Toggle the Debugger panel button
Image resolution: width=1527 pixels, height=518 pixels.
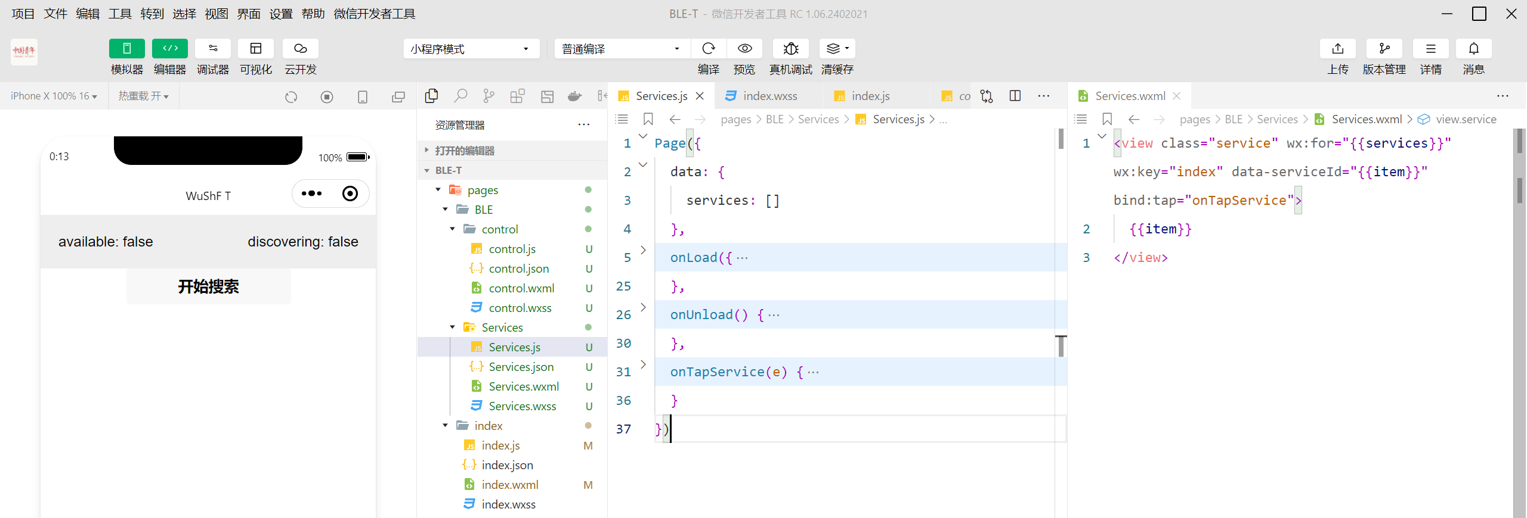[x=213, y=48]
